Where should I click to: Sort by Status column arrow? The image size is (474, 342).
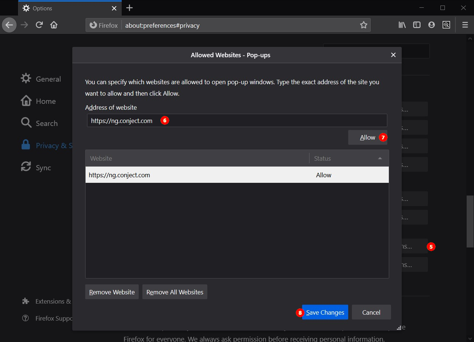click(x=380, y=158)
